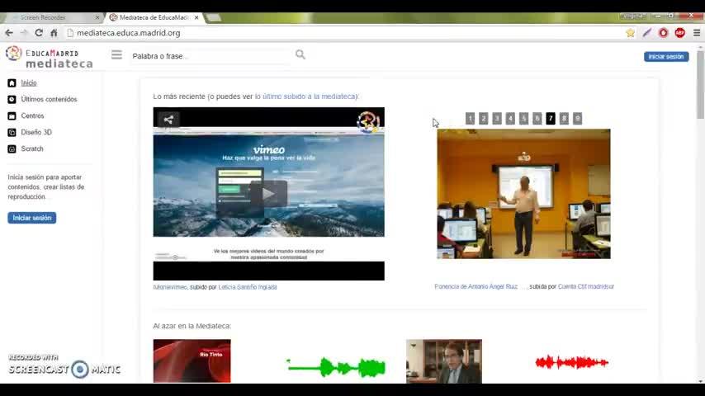
Task: Open Últimos contenidos in the sidebar
Action: [x=49, y=99]
